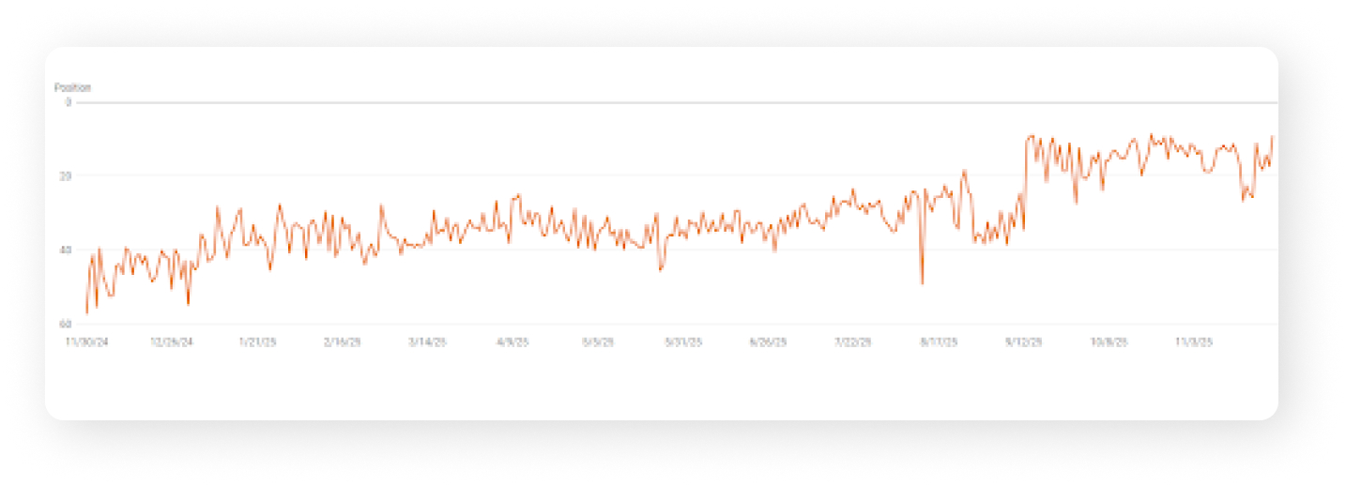
Task: Select the 5/31/25 date label
Action: click(682, 342)
